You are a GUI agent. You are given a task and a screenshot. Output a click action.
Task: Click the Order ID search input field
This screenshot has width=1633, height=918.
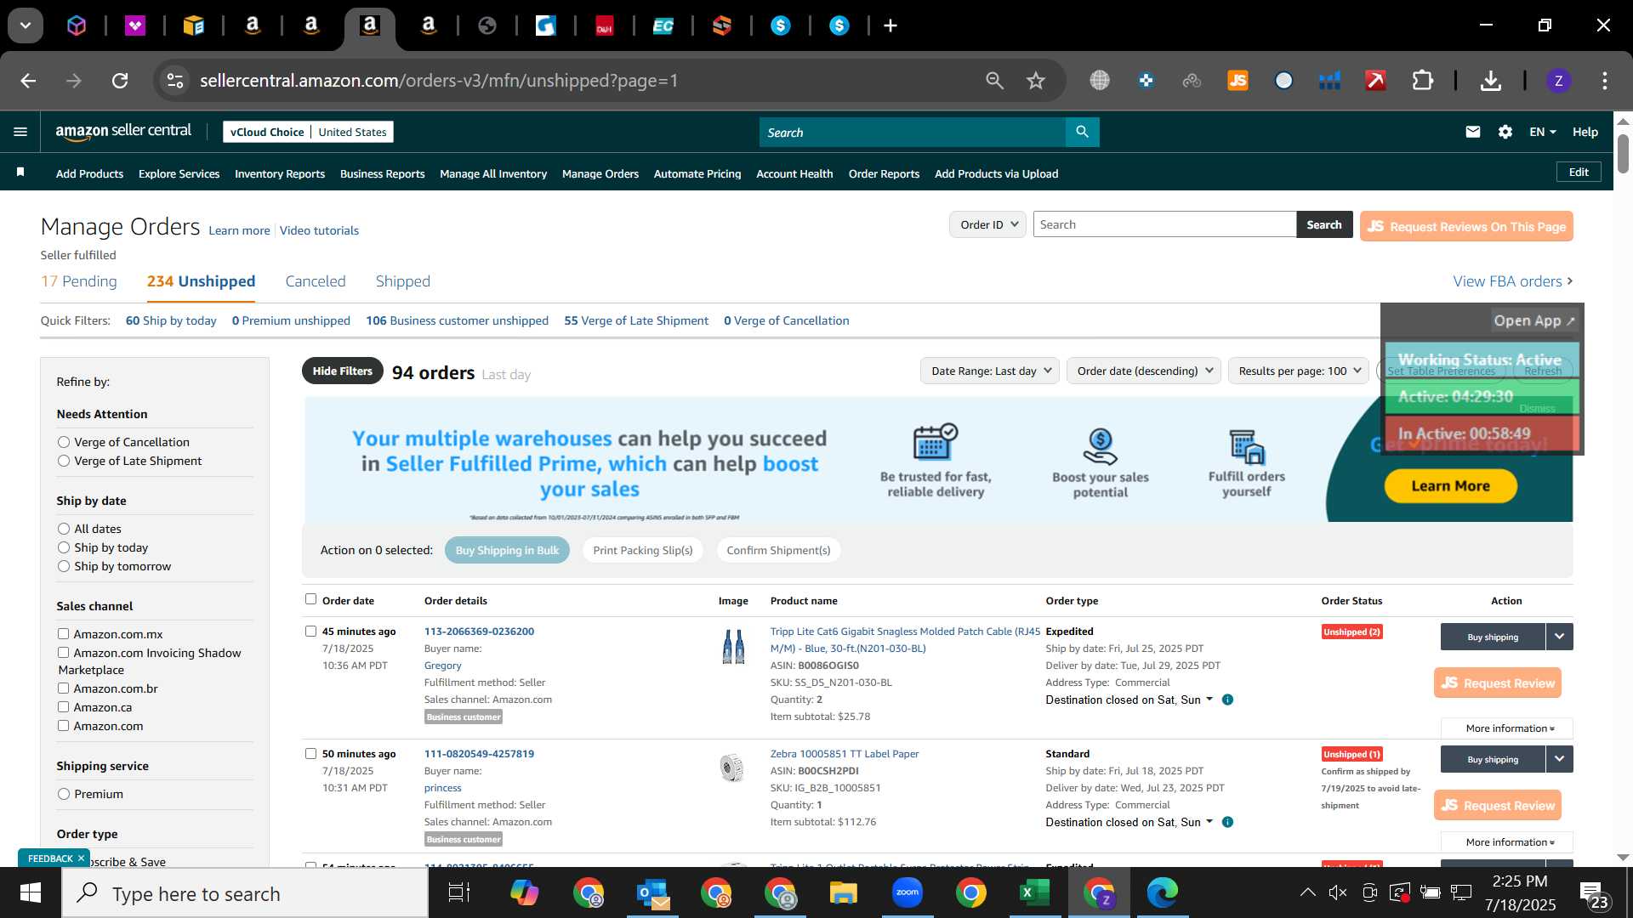click(x=1164, y=224)
